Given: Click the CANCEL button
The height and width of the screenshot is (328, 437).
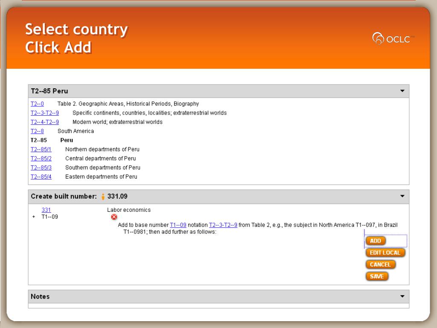Looking at the screenshot, I should click(380, 264).
